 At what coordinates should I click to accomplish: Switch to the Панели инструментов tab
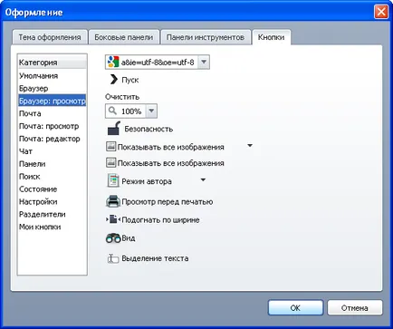click(206, 37)
